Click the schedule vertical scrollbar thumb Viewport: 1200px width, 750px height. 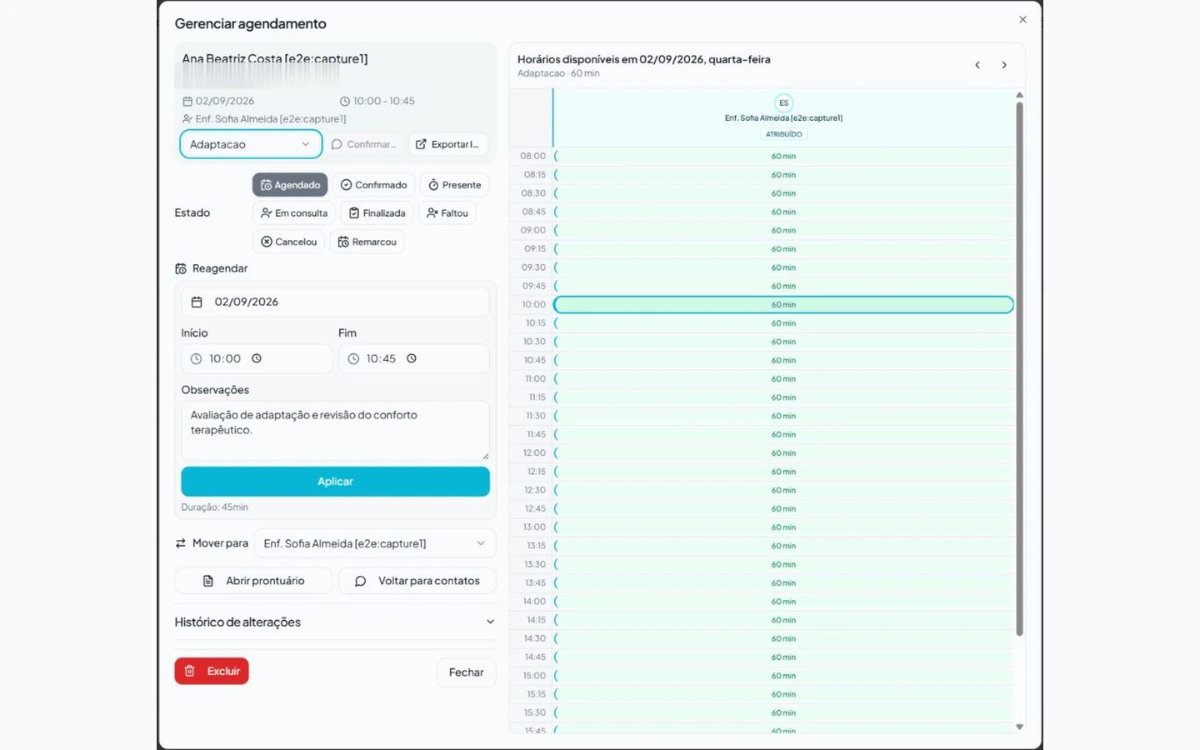tap(1019, 369)
